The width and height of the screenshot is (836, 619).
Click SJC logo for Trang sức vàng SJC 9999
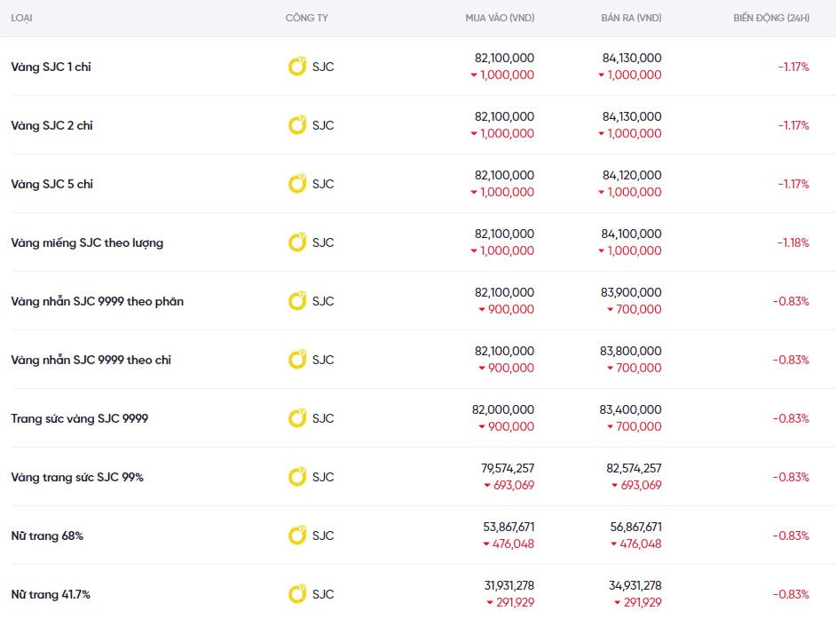click(x=297, y=418)
